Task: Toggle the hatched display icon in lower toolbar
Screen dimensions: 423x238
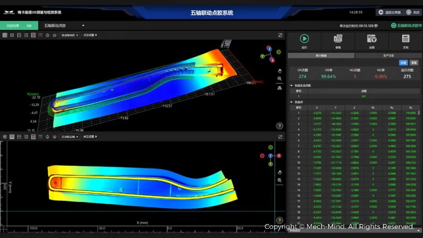Action: [12, 137]
